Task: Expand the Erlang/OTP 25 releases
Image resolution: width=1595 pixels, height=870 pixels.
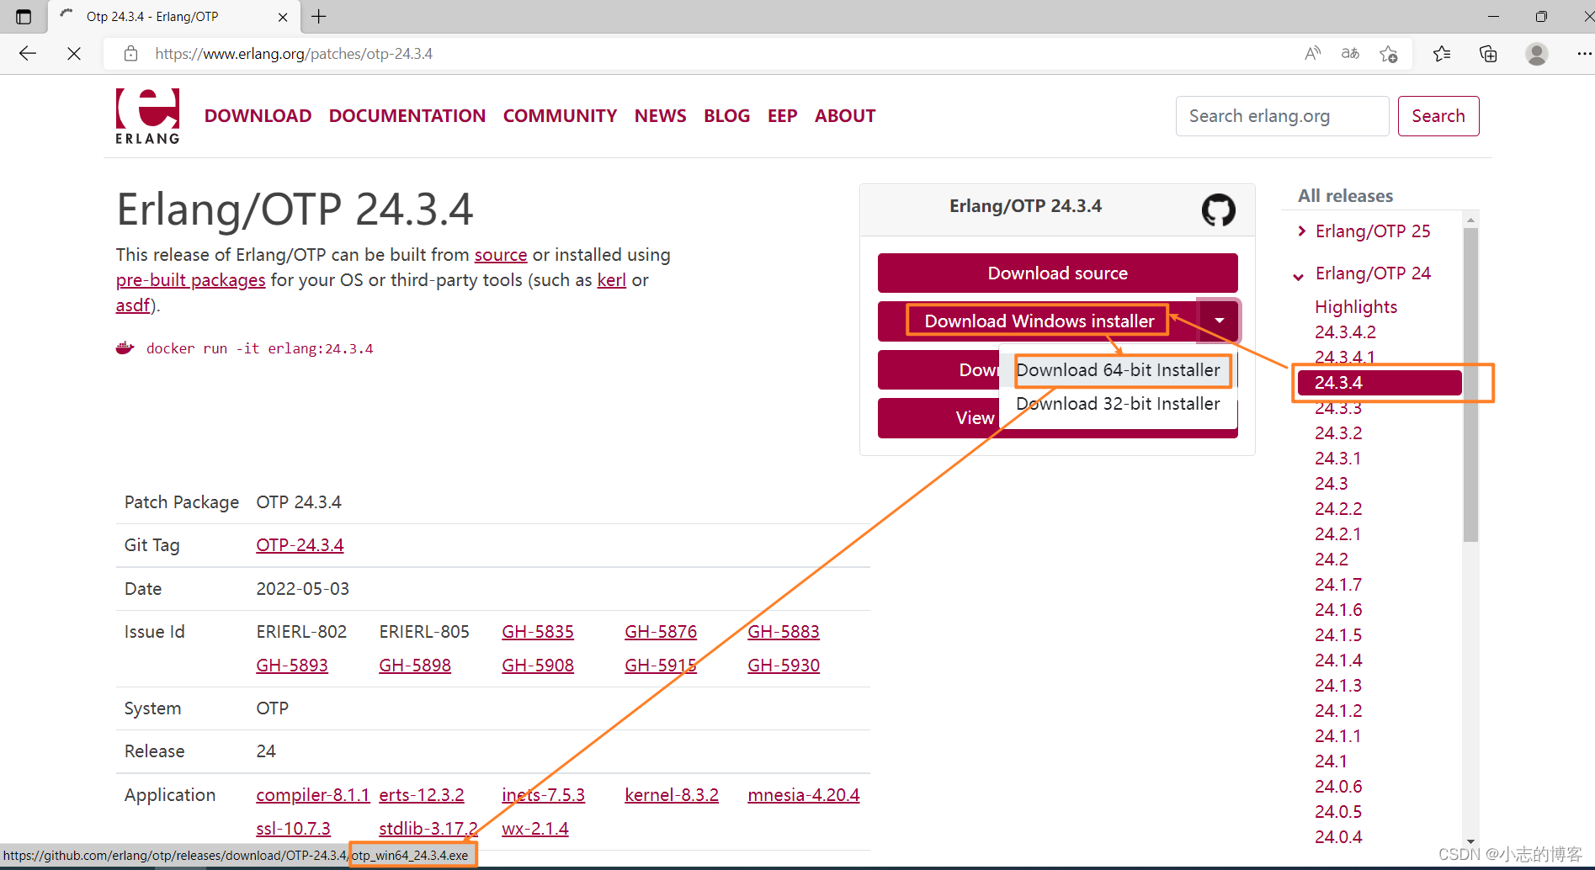Action: [1302, 231]
